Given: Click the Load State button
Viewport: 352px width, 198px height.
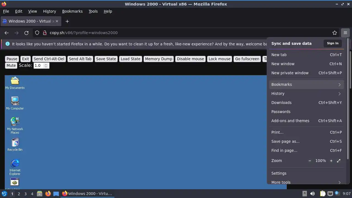Looking at the screenshot, I should coord(130,59).
